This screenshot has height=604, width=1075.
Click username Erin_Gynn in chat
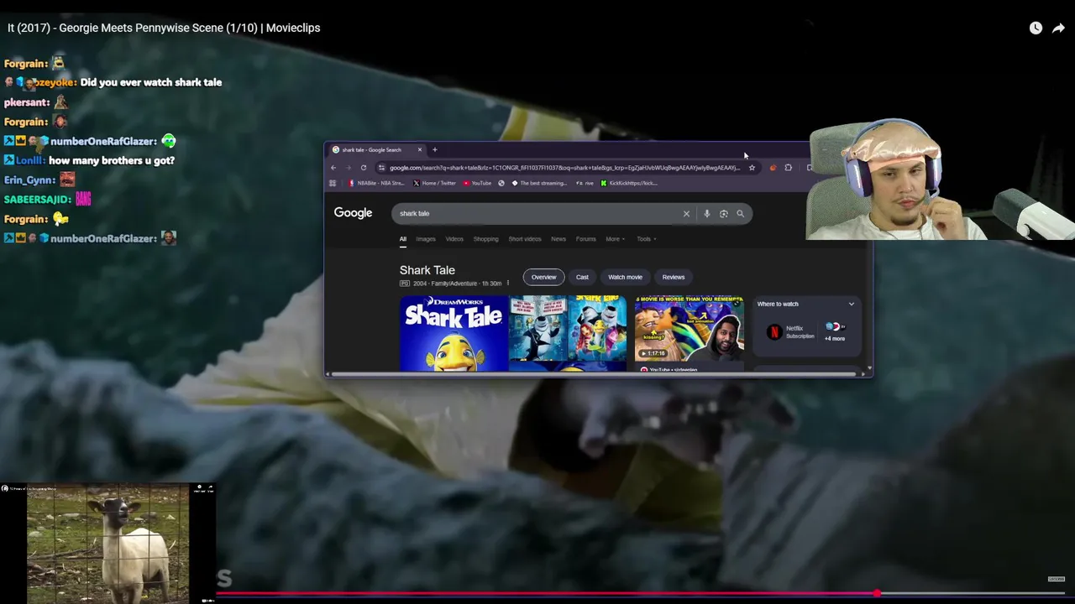point(29,180)
